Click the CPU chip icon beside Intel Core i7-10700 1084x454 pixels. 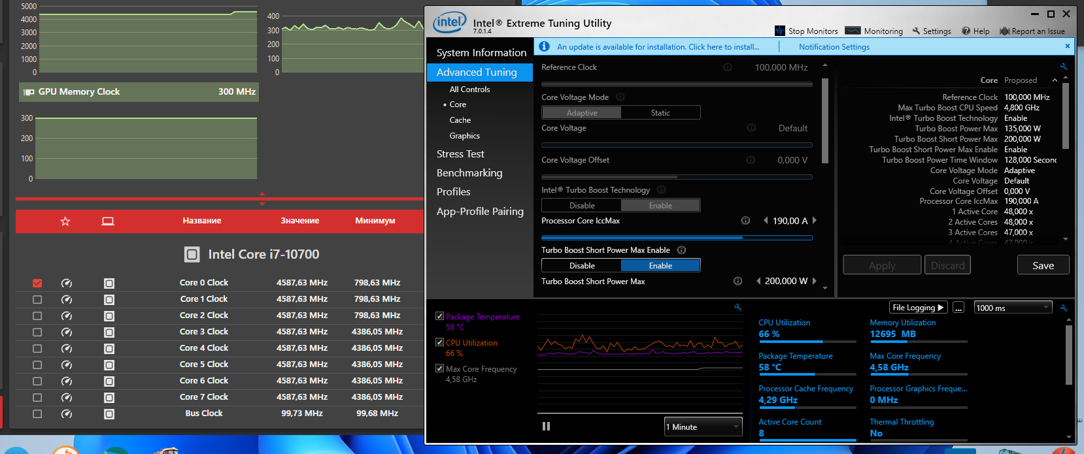click(192, 255)
